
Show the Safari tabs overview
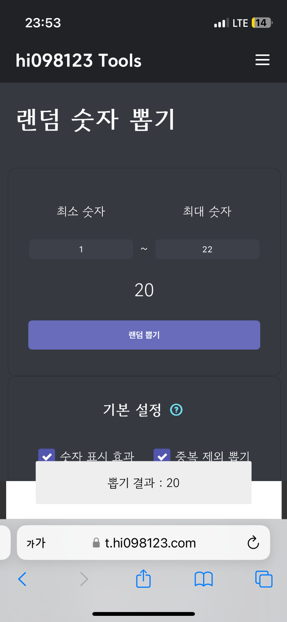click(264, 579)
